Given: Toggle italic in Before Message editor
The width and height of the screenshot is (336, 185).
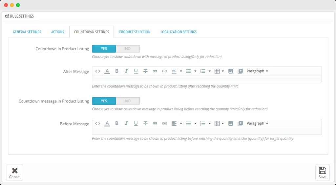Looking at the screenshot, I should coord(126,124).
